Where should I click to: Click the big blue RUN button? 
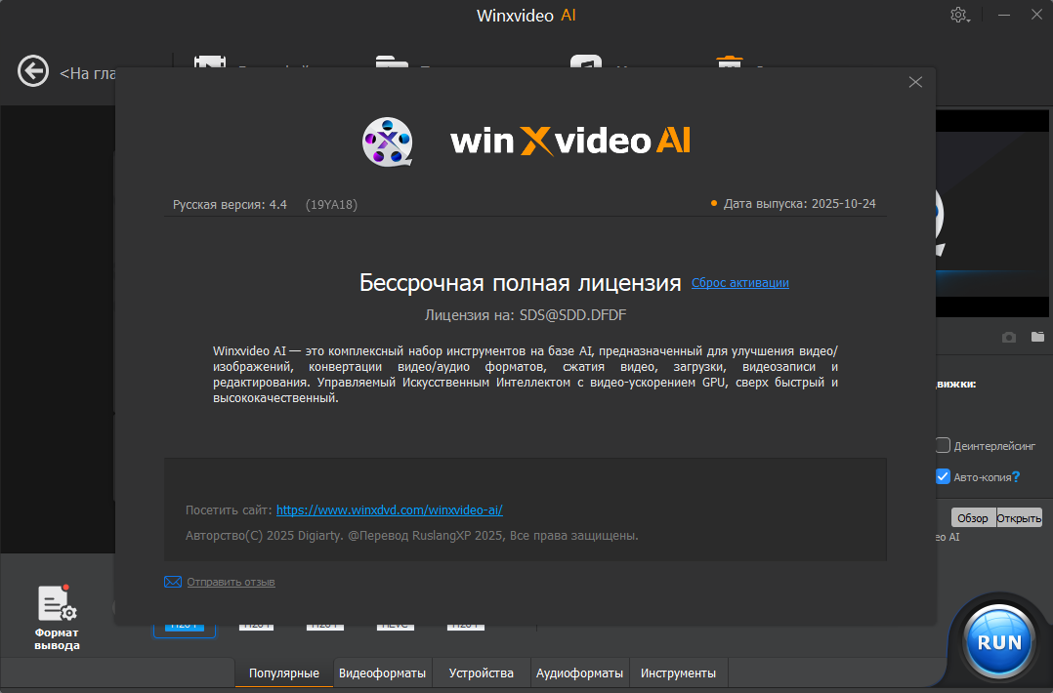998,642
